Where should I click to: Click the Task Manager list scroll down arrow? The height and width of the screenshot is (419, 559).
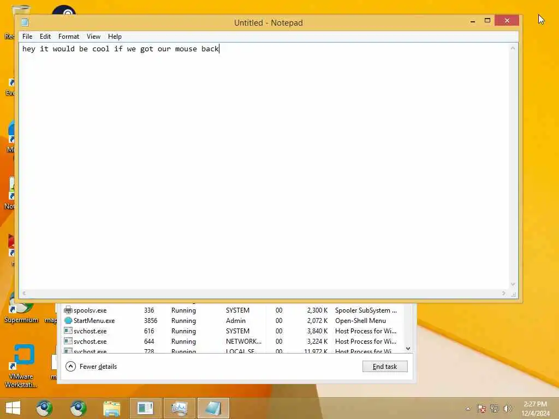click(408, 348)
